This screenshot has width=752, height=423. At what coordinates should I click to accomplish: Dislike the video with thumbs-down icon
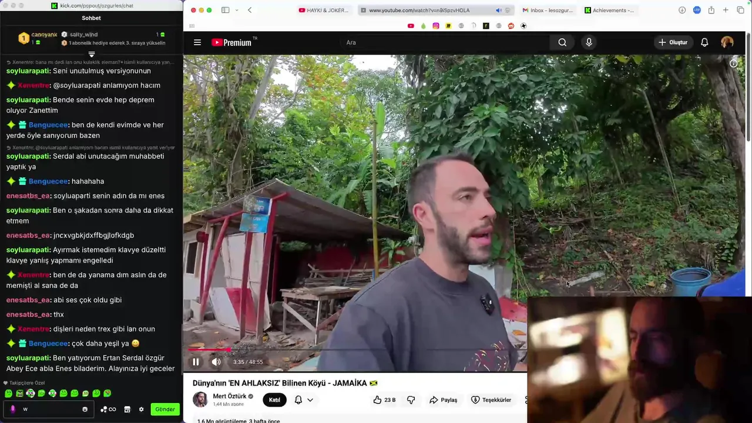[x=411, y=400]
